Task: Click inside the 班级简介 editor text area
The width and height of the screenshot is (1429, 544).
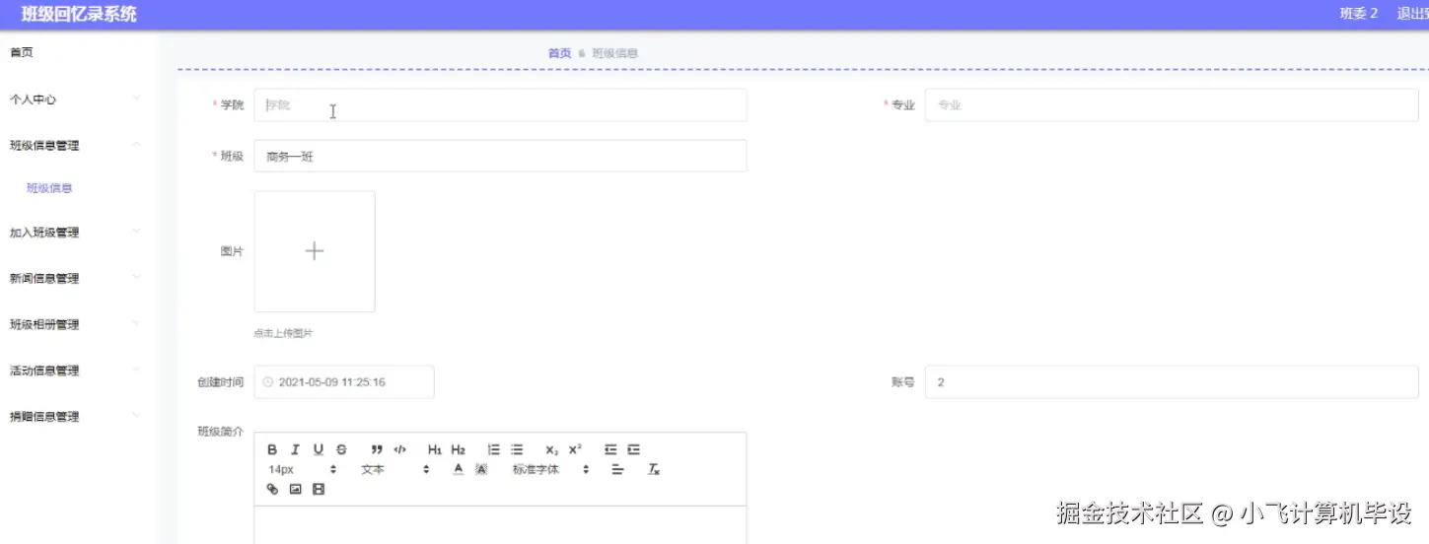Action: point(500,525)
